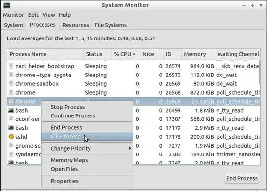Open the Monitor menu

pyautogui.click(x=14, y=15)
